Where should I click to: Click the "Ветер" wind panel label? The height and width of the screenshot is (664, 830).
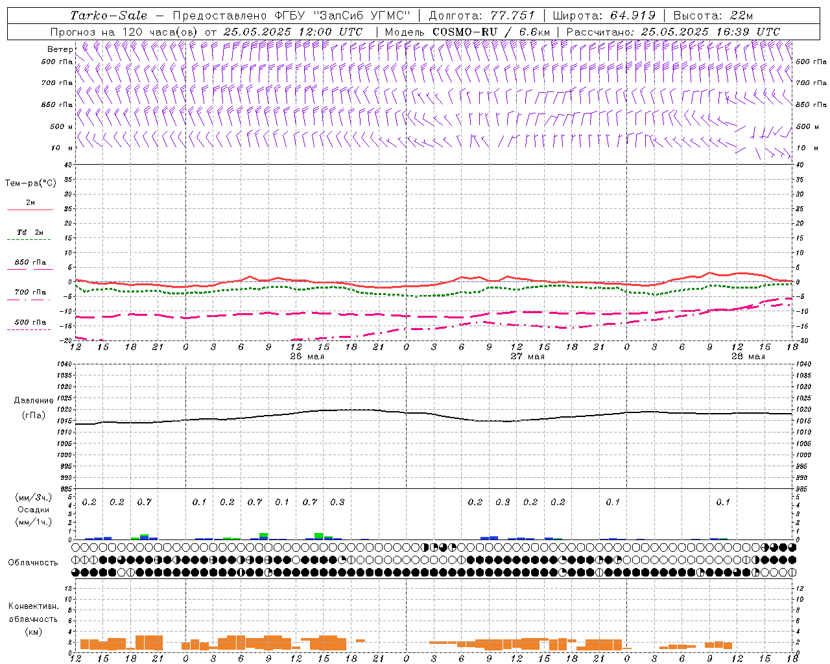(x=60, y=49)
